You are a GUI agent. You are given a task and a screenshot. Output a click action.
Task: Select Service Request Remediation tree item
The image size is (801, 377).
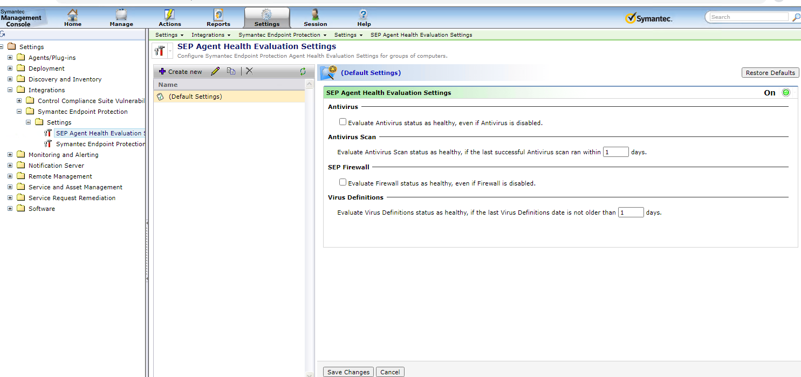[72, 198]
